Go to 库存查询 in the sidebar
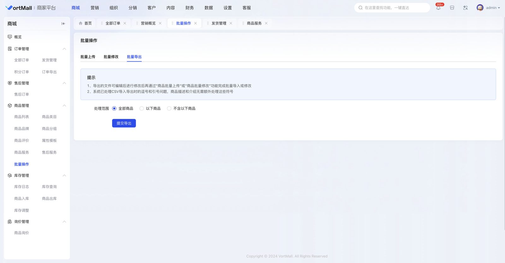 pyautogui.click(x=49, y=187)
